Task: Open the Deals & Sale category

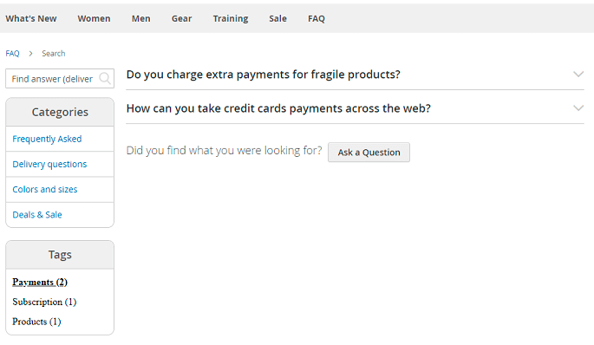Action: click(x=37, y=215)
